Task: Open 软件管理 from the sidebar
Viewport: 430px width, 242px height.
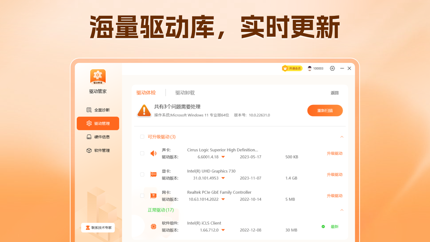Action: click(98, 150)
